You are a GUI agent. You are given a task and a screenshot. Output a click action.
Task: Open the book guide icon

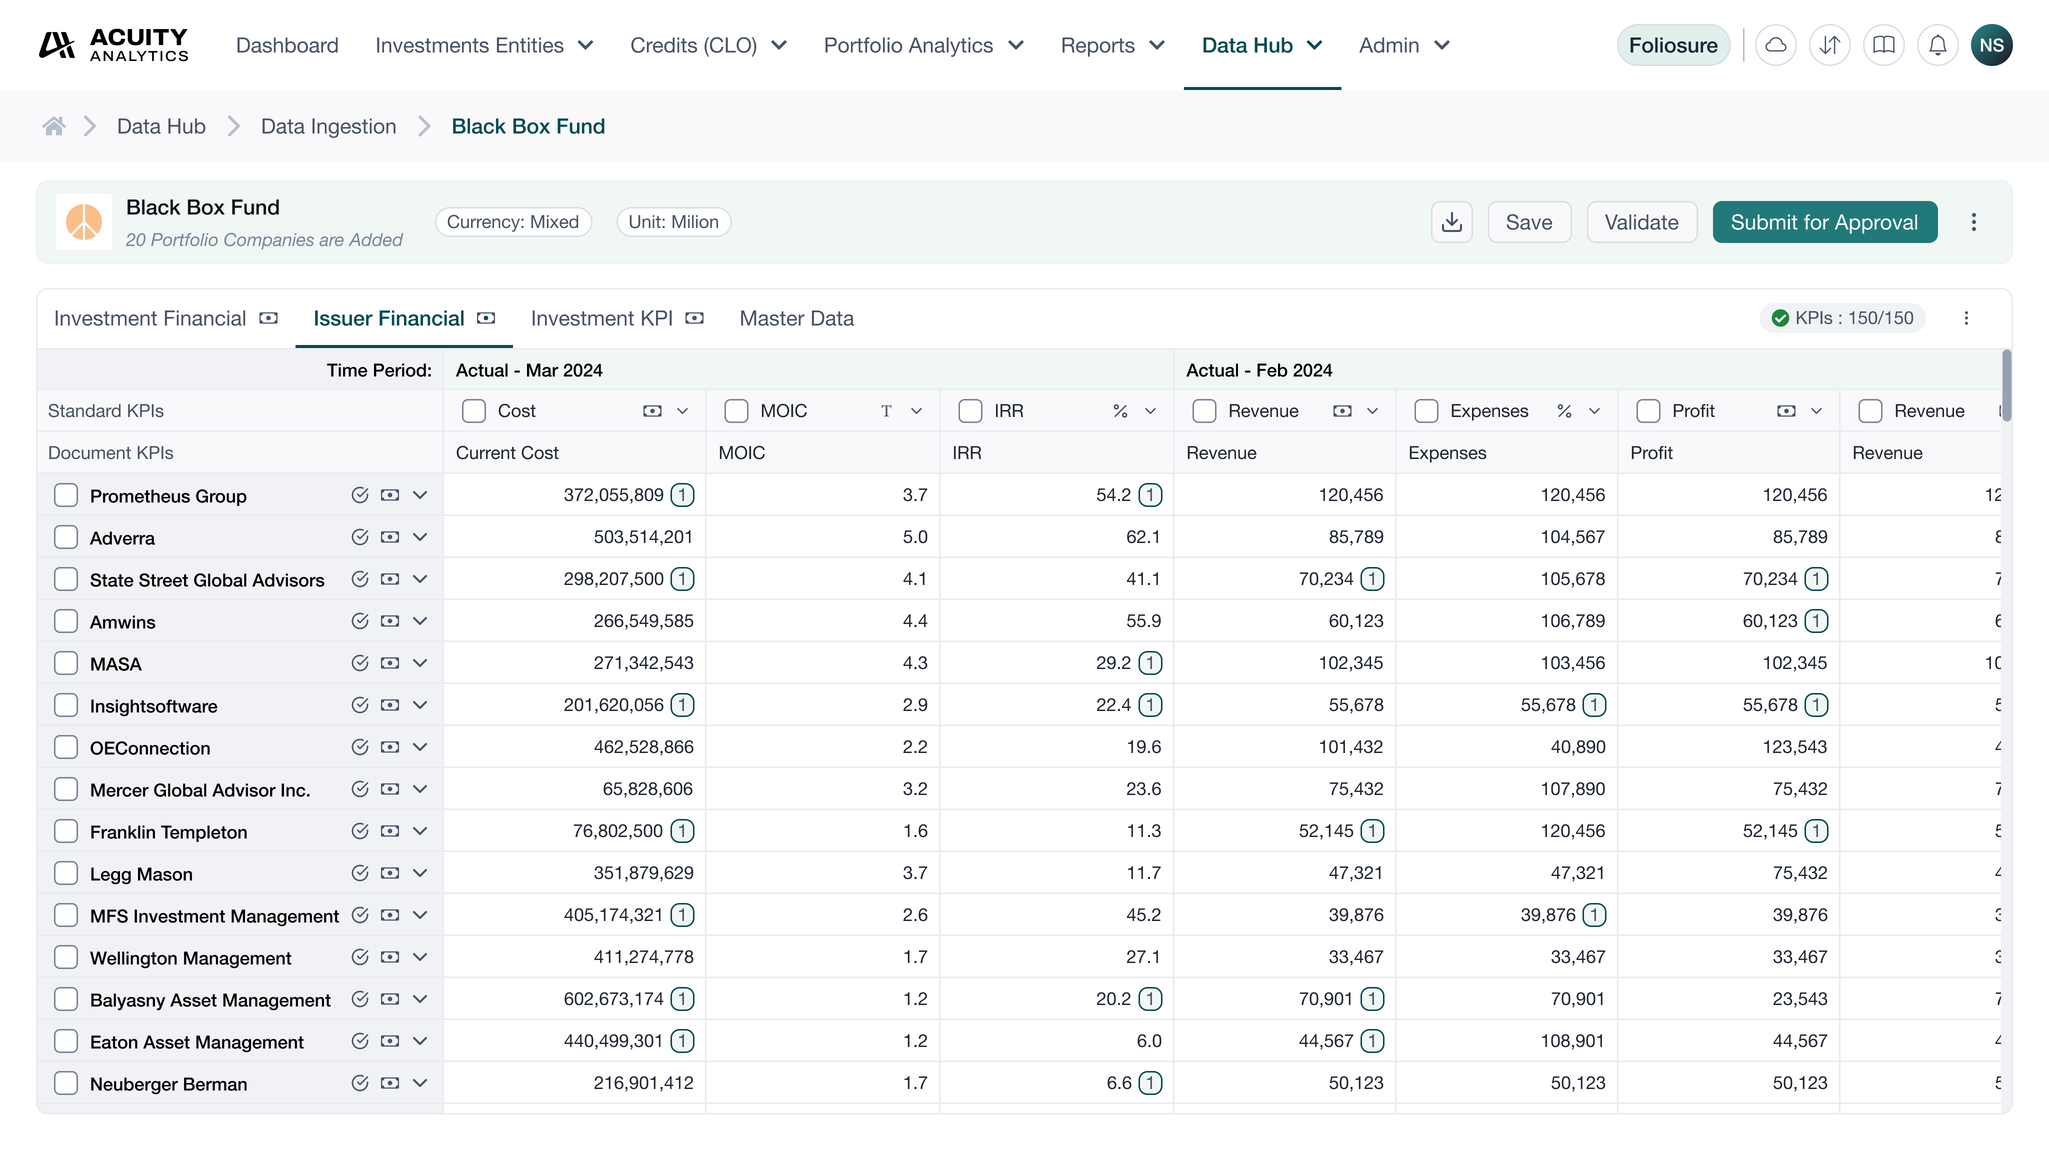1883,45
